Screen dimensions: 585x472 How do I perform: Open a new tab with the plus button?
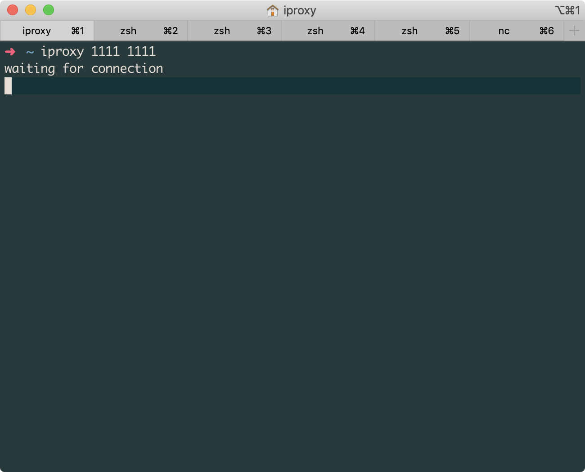pyautogui.click(x=574, y=31)
